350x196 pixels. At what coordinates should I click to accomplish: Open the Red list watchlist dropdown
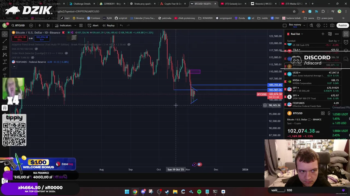tap(297, 34)
